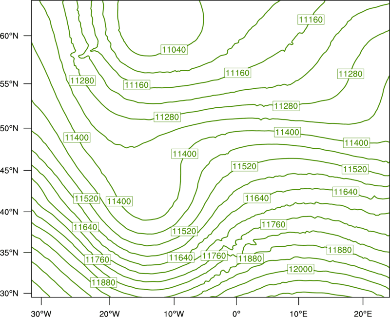Select the 12000 contour label

click(300, 269)
